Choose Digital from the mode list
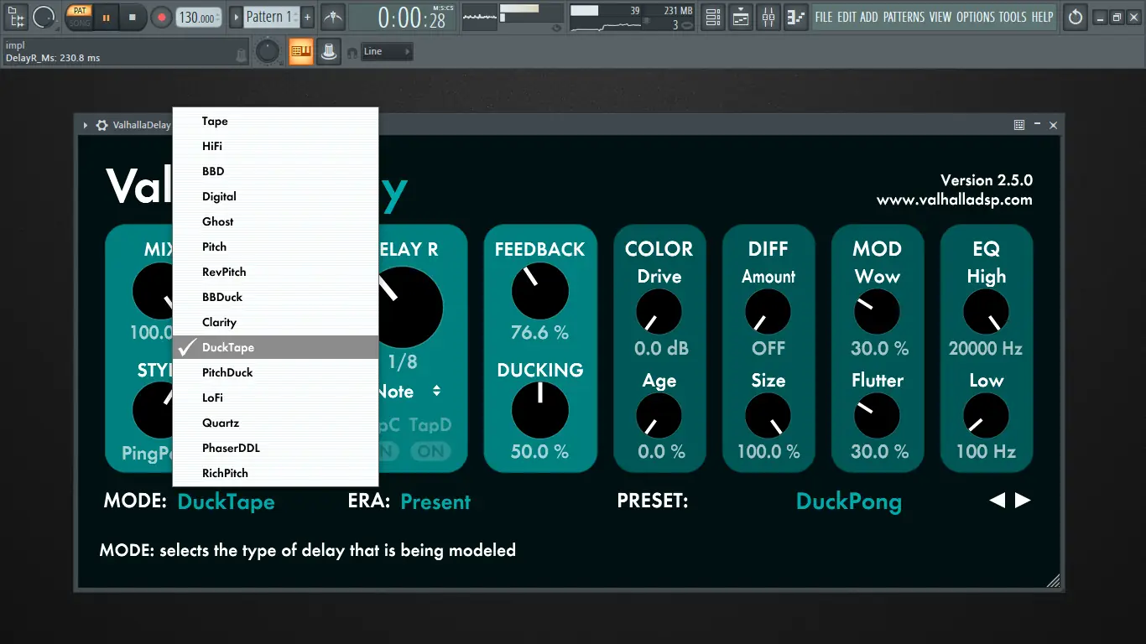Image resolution: width=1146 pixels, height=644 pixels. tap(275, 196)
